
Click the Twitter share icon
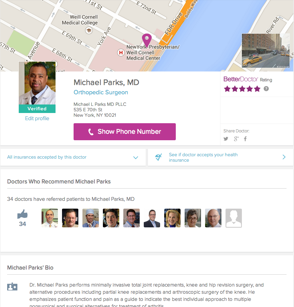226,139
